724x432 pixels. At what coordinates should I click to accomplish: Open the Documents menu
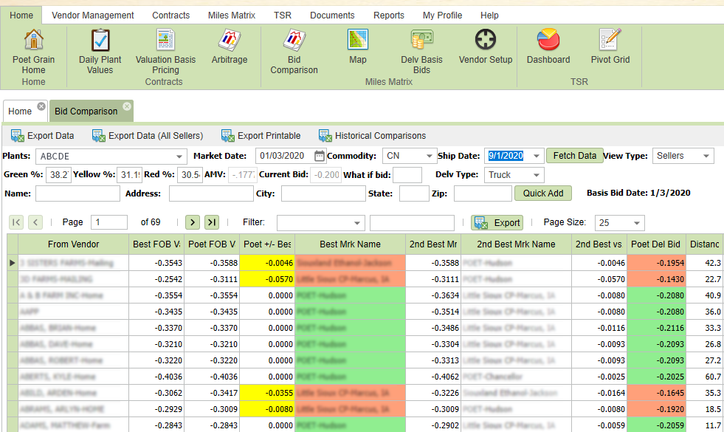[332, 16]
